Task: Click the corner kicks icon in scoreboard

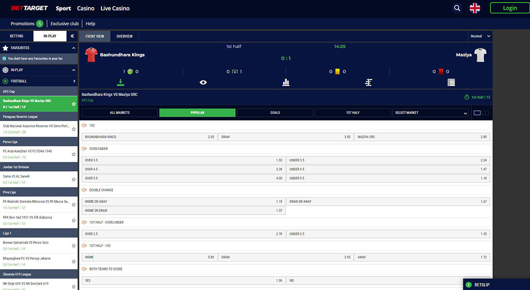Action: pos(130,71)
